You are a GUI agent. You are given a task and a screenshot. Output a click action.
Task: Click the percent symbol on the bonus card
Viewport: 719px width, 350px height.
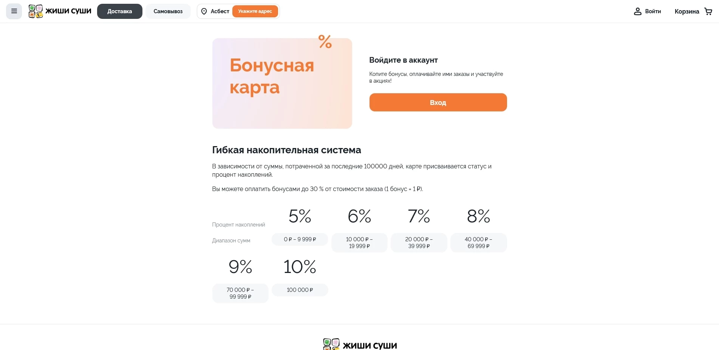[x=324, y=42]
